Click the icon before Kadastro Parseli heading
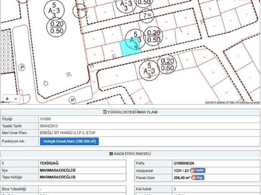The height and width of the screenshot is (195, 261). (111, 153)
